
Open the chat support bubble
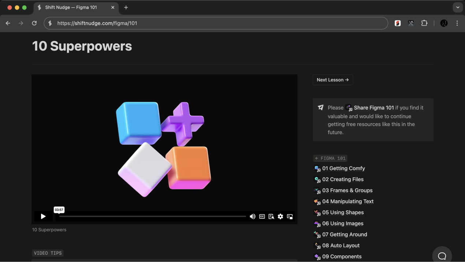coord(442,255)
